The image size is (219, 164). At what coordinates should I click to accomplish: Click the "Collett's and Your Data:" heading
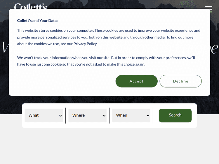(37, 21)
